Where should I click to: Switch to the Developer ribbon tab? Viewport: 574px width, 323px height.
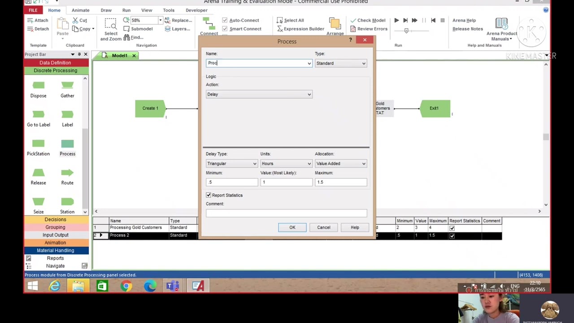pos(196,10)
